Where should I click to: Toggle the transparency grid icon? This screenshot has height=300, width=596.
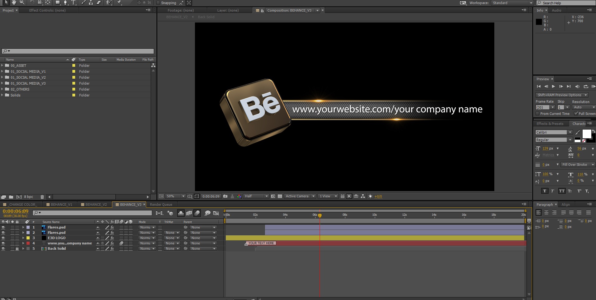280,196
